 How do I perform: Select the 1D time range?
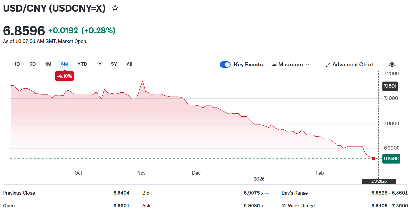pyautogui.click(x=17, y=64)
